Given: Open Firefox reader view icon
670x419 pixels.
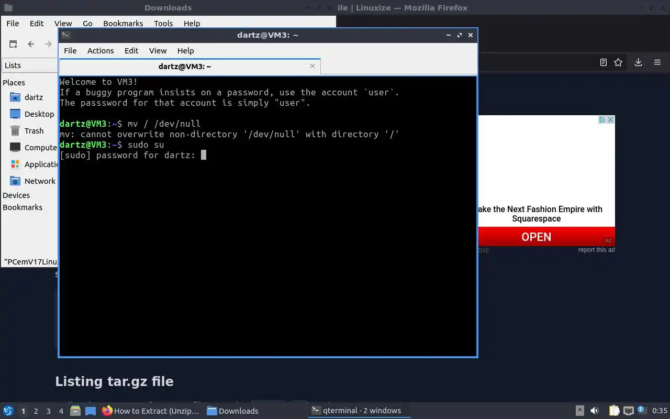Looking at the screenshot, I should (x=604, y=62).
